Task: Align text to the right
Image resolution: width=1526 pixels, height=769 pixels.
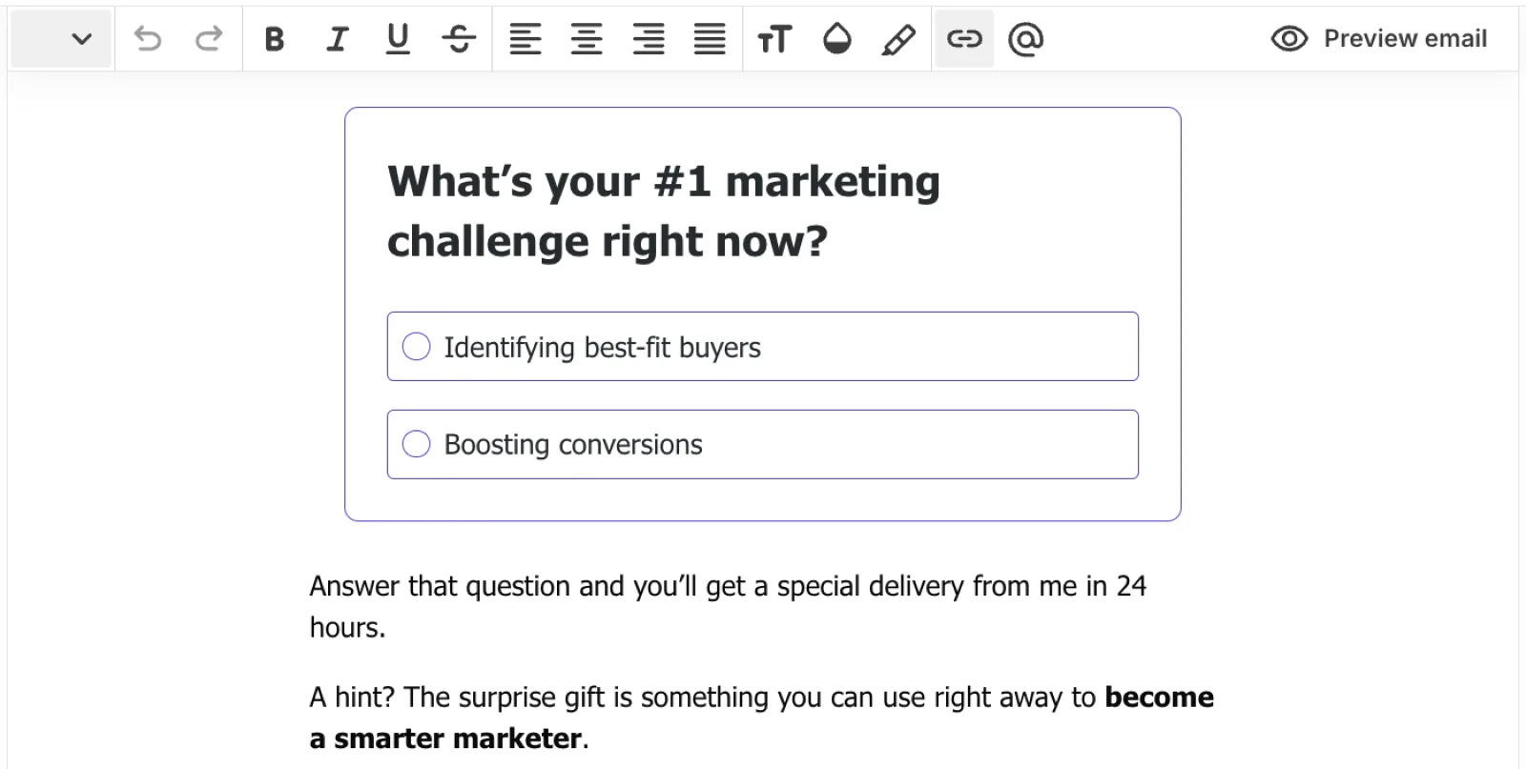Action: click(x=649, y=39)
